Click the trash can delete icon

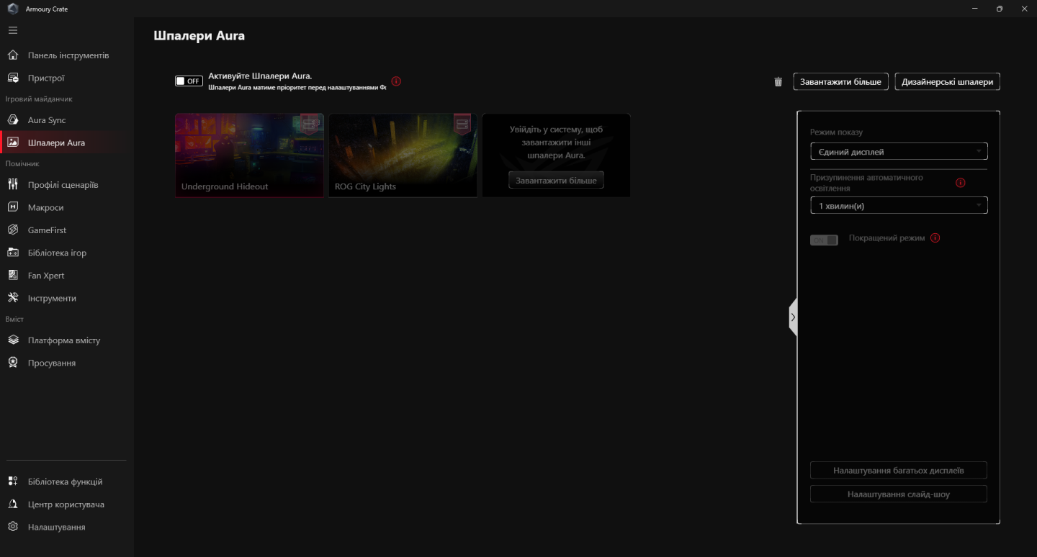778,82
